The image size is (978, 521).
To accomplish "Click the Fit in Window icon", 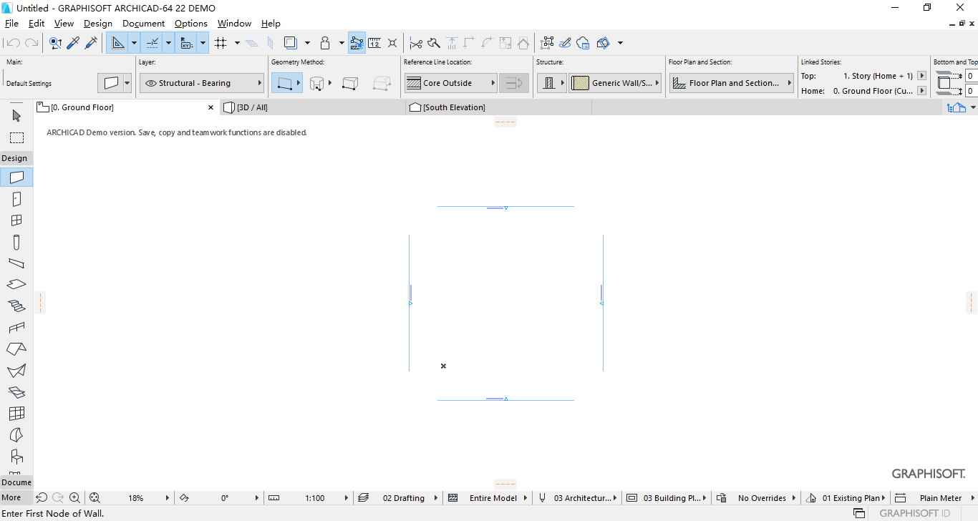I will [95, 497].
